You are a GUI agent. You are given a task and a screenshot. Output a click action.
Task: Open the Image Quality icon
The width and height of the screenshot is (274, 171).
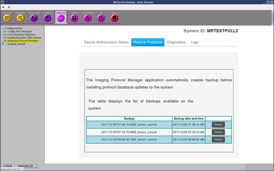tap(34, 18)
